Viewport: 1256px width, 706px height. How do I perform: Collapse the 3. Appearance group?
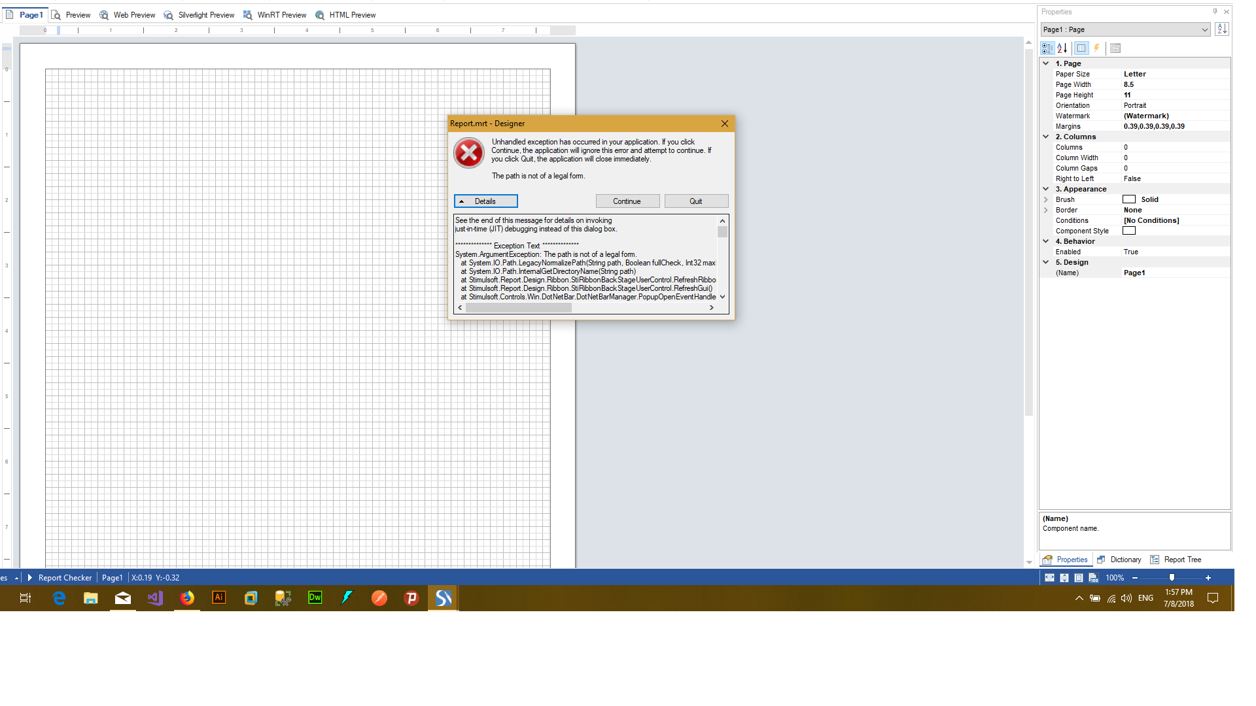tap(1046, 189)
